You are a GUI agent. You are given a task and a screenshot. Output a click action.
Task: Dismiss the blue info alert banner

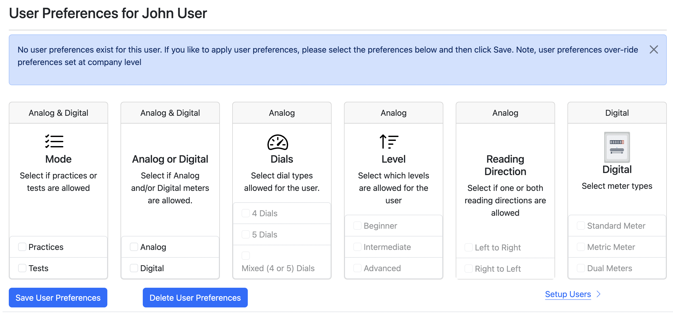click(653, 49)
